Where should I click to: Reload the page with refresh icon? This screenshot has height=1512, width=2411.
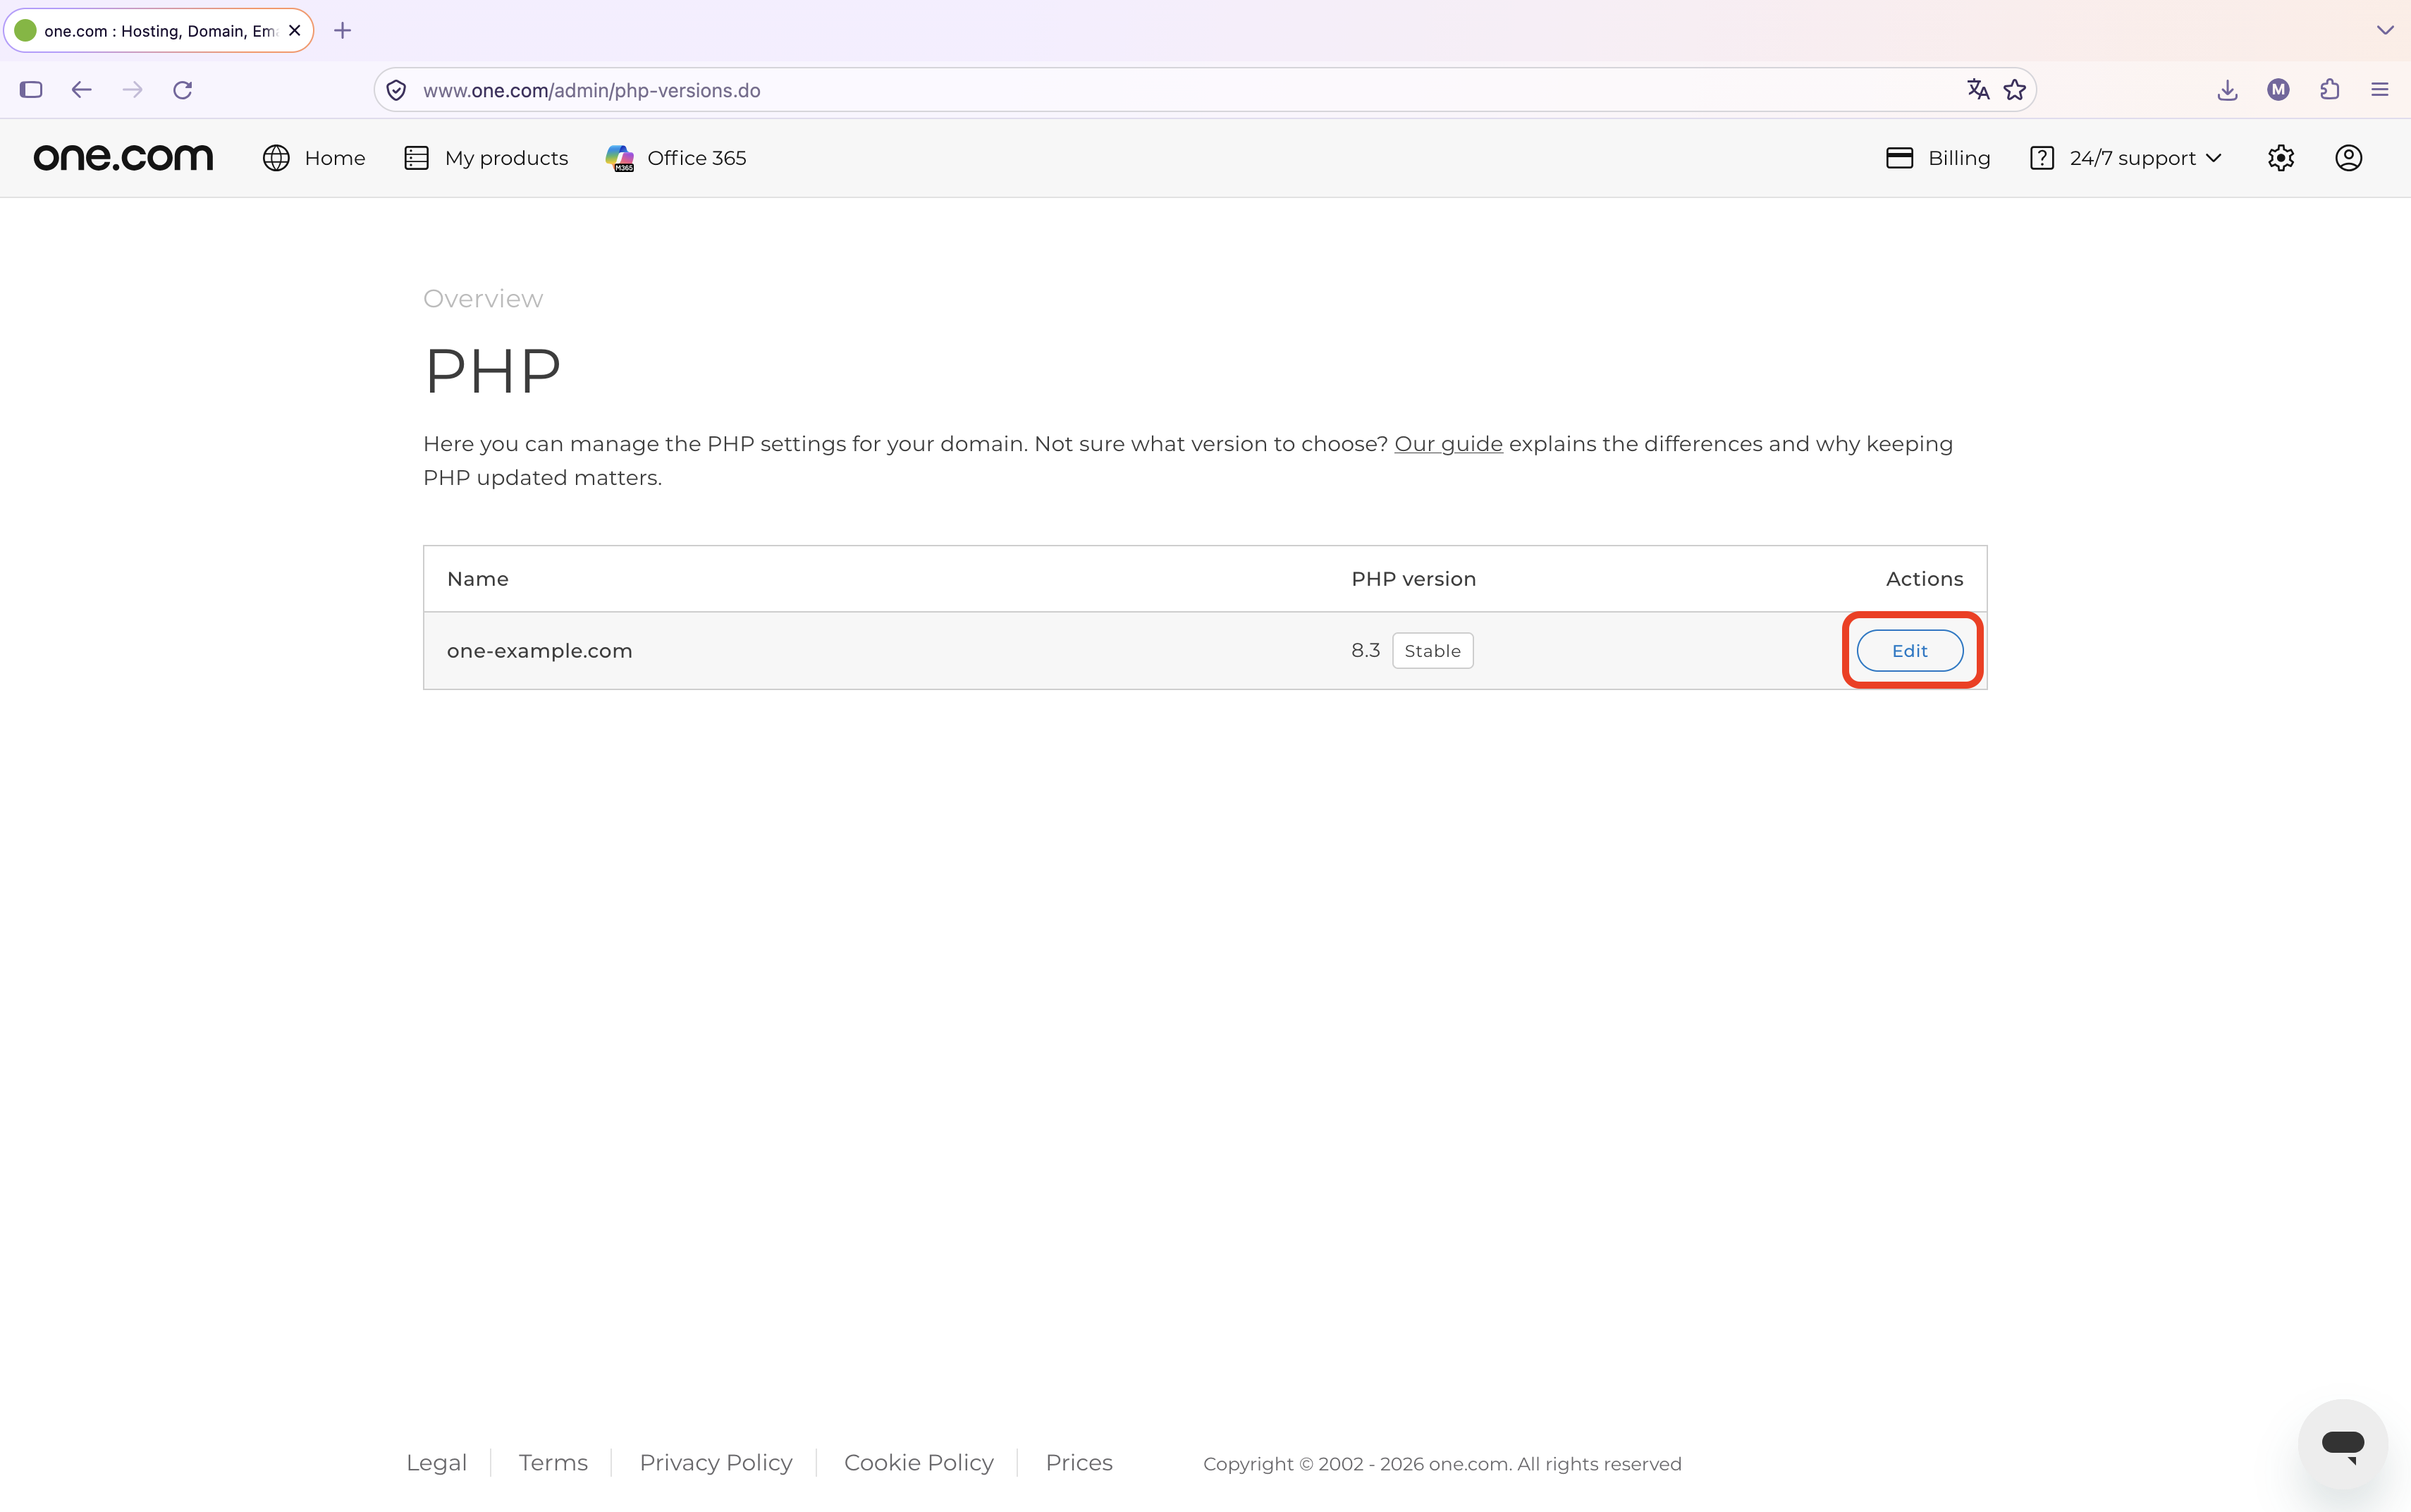pos(182,90)
